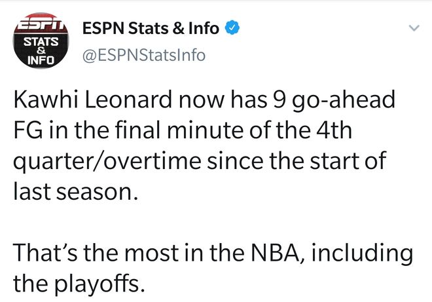
Task: Click the words "the playoffs." ending the tweet
Action: pos(77,282)
